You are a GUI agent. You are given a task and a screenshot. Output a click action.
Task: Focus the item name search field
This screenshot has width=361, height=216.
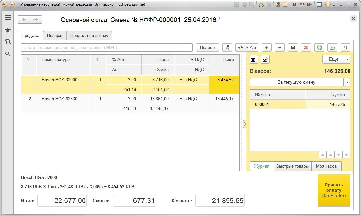pos(107,47)
